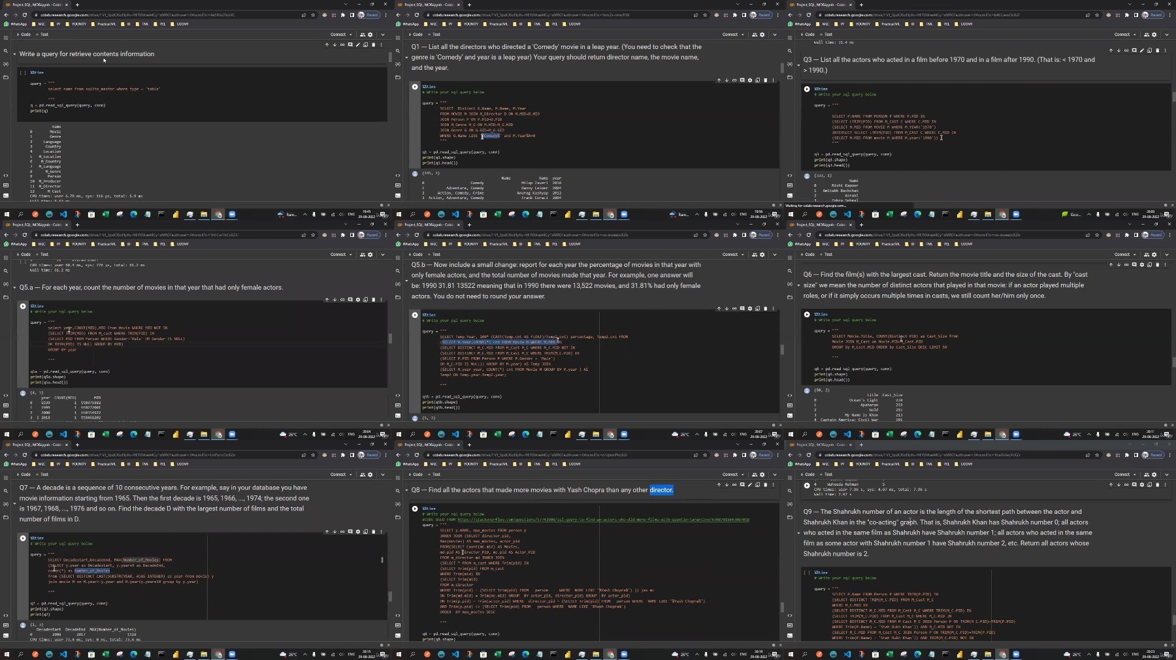Mirror the Q3 cell in a tab

coord(1150,50)
